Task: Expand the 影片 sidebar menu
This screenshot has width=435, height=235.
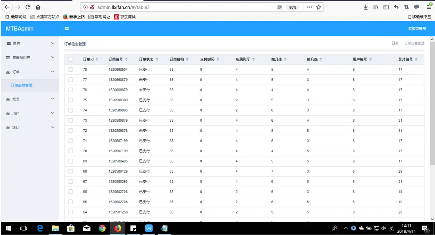Action: pos(30,43)
